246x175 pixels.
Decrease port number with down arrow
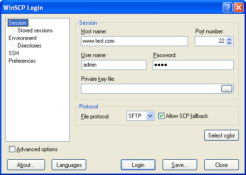tap(229, 43)
